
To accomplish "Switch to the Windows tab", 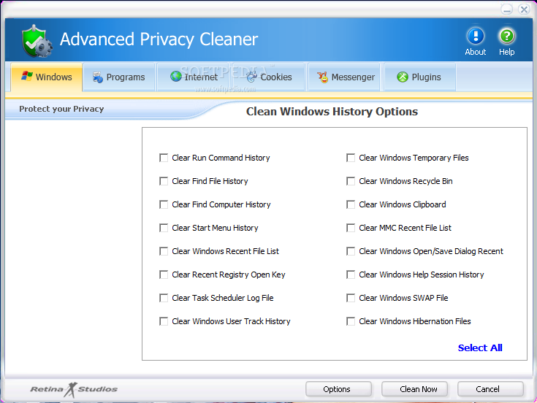I will click(47, 77).
